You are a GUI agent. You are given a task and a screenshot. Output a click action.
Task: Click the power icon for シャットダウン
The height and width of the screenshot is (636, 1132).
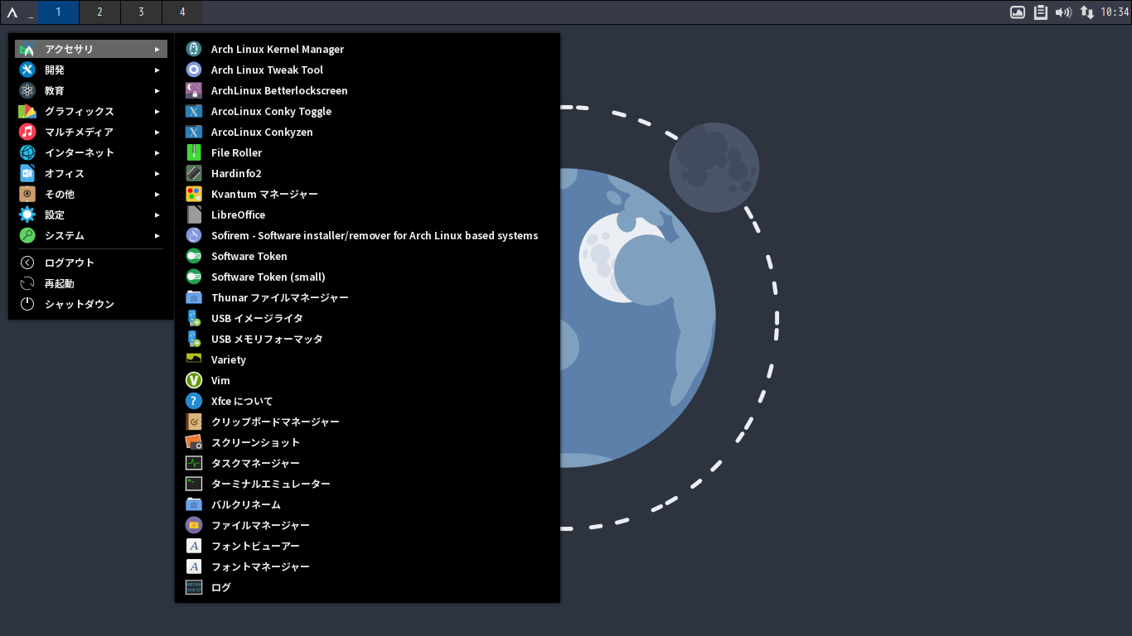[27, 304]
